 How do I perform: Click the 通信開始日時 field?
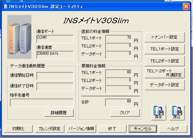pos(55,76)
